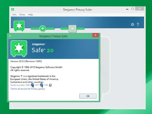
Task: Click the about dialog title bar icon
Action: point(10,36)
